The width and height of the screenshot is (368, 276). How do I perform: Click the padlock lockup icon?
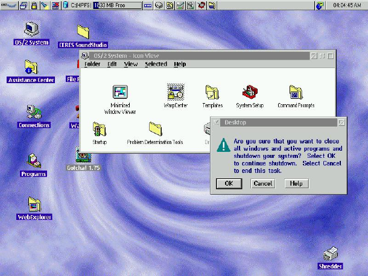click(x=34, y=5)
